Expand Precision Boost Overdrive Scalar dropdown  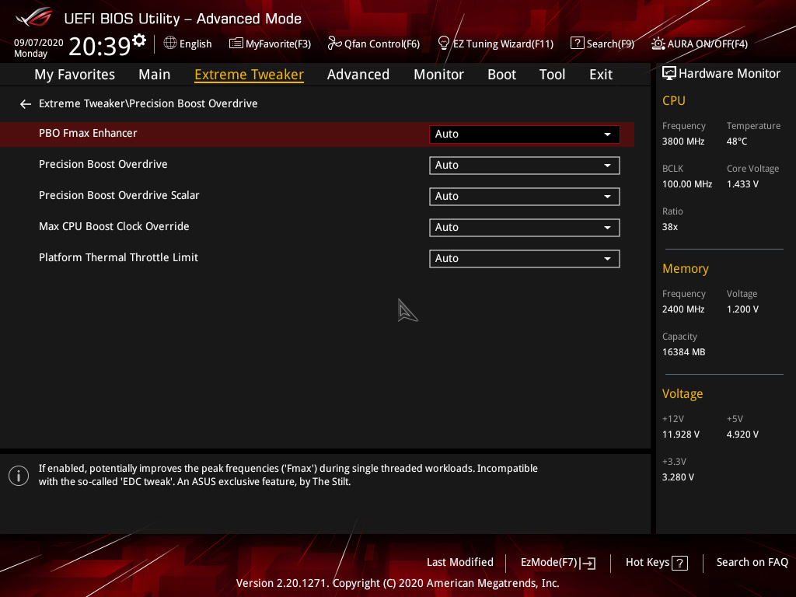[x=525, y=197]
